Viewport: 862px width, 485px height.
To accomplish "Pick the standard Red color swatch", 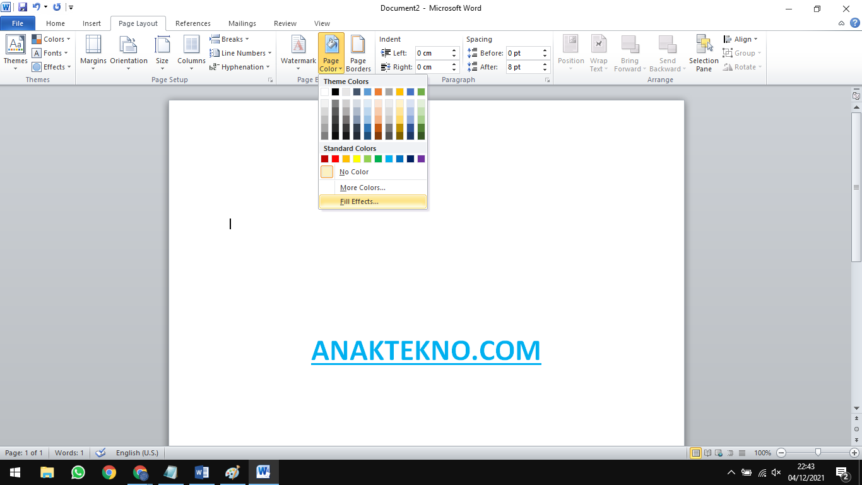I will pyautogui.click(x=336, y=159).
